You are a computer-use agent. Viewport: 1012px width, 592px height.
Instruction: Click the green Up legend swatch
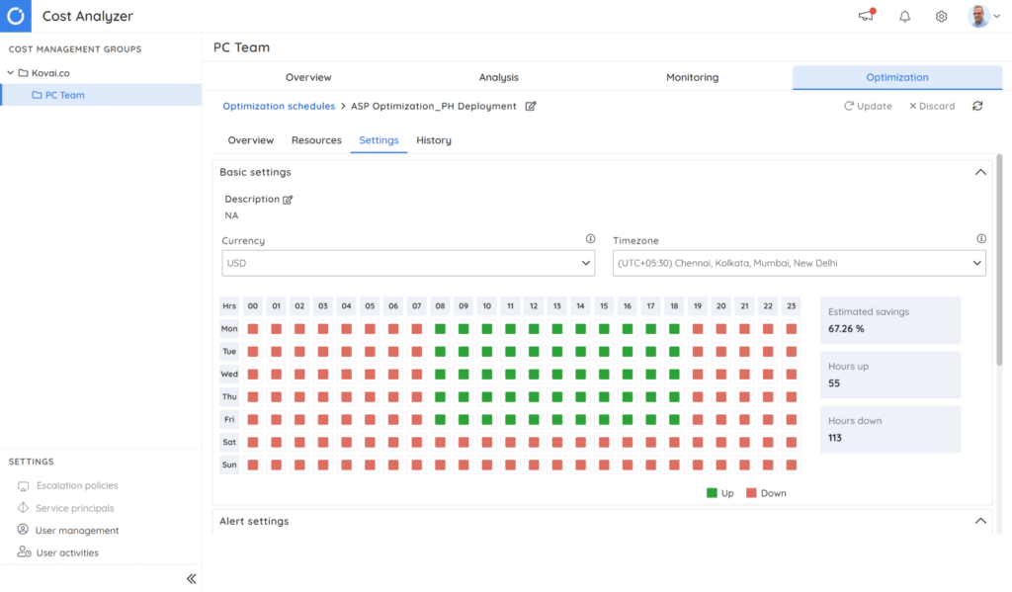(x=710, y=492)
